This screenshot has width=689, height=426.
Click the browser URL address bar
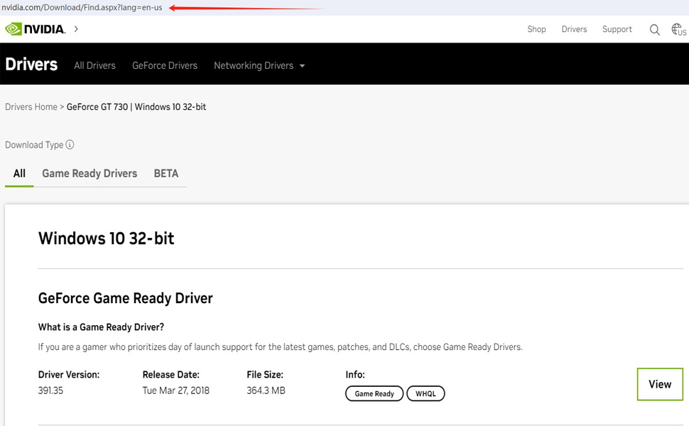(x=82, y=7)
